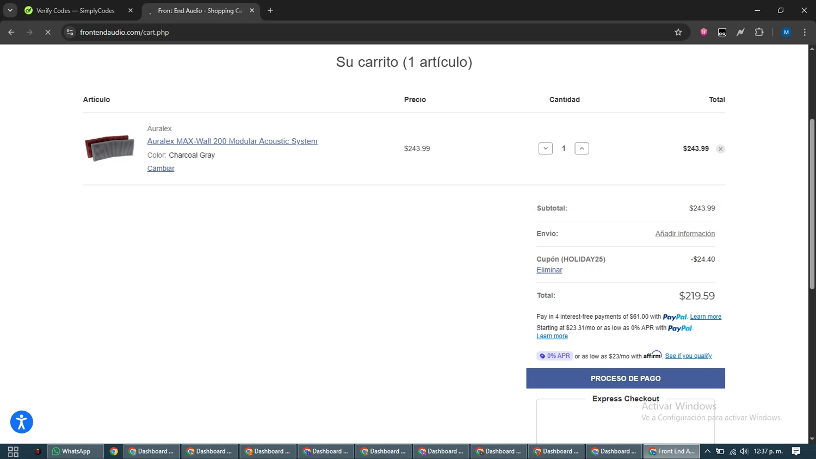This screenshot has width=816, height=459.
Task: Show hidden system tray icons chevron
Action: (707, 451)
